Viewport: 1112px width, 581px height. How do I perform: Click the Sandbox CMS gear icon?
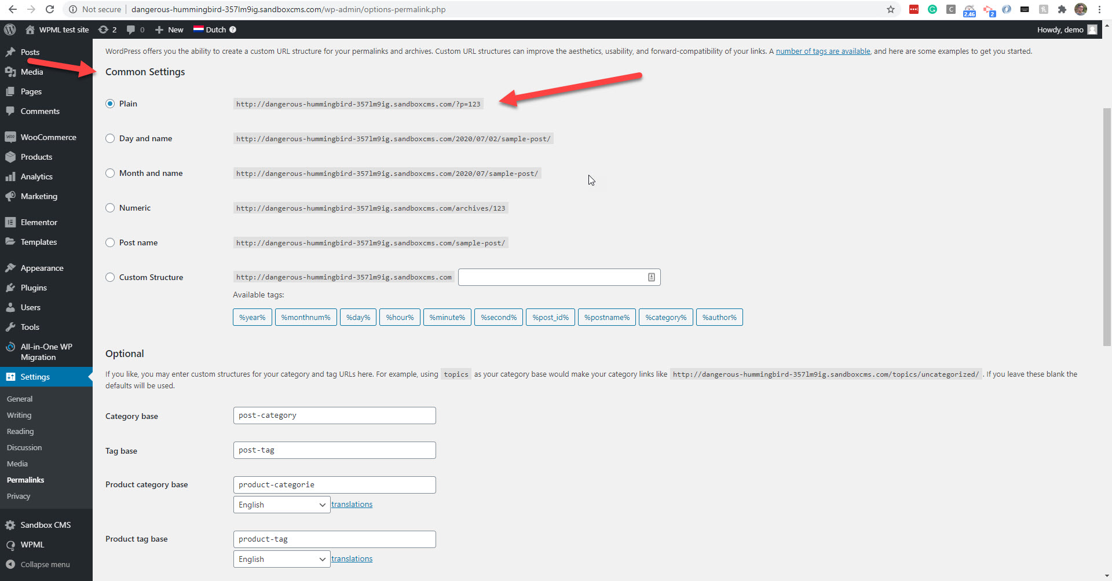click(x=10, y=525)
